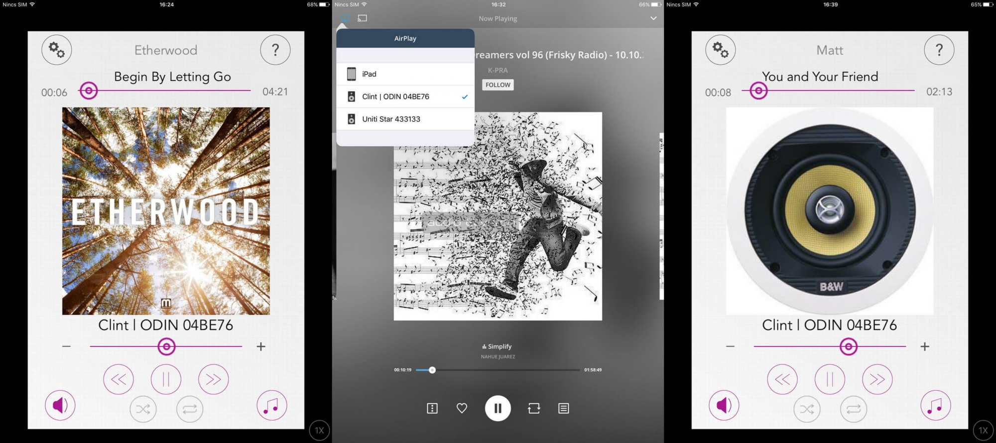
Task: Toggle repeat icon in Now Playing
Action: 534,409
